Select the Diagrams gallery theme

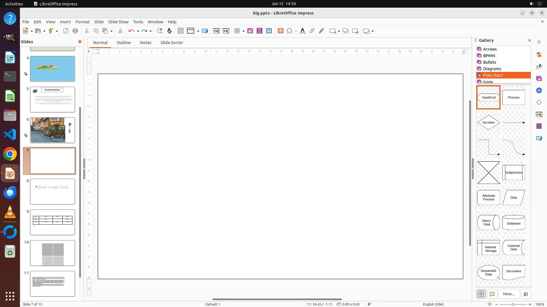pyautogui.click(x=492, y=69)
